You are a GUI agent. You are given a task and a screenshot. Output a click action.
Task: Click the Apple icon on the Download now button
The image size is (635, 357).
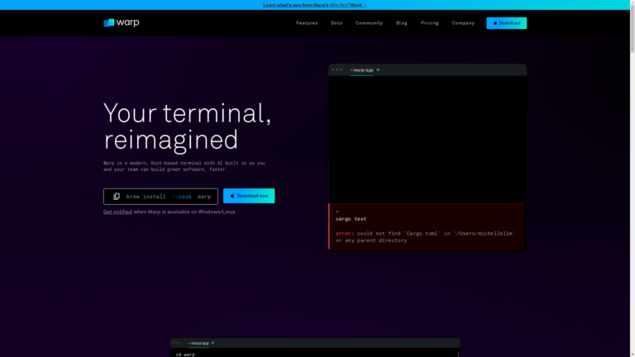[x=232, y=196]
